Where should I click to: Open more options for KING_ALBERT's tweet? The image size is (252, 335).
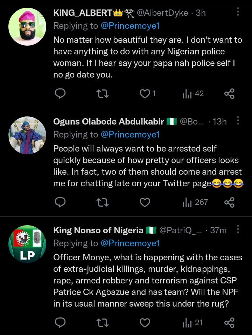[238, 12]
